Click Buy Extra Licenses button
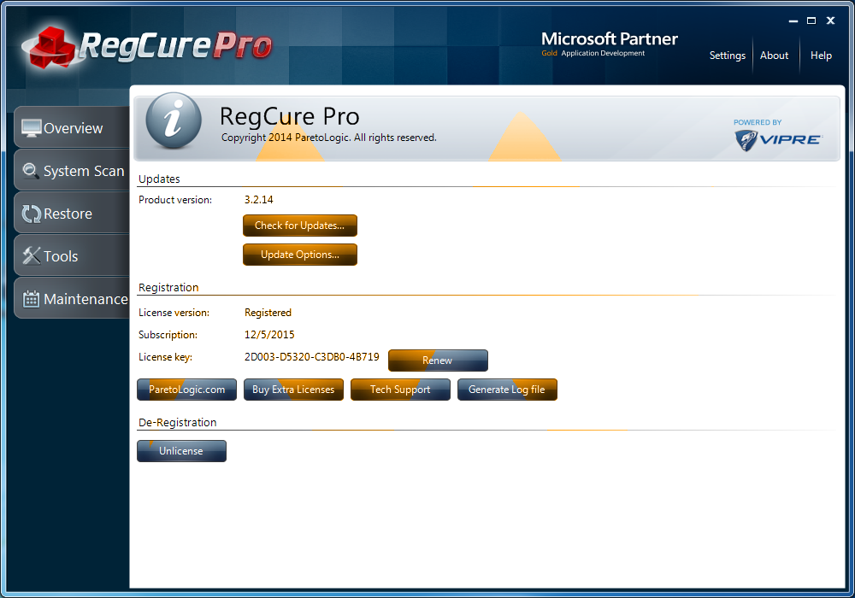The width and height of the screenshot is (855, 598). [x=293, y=390]
